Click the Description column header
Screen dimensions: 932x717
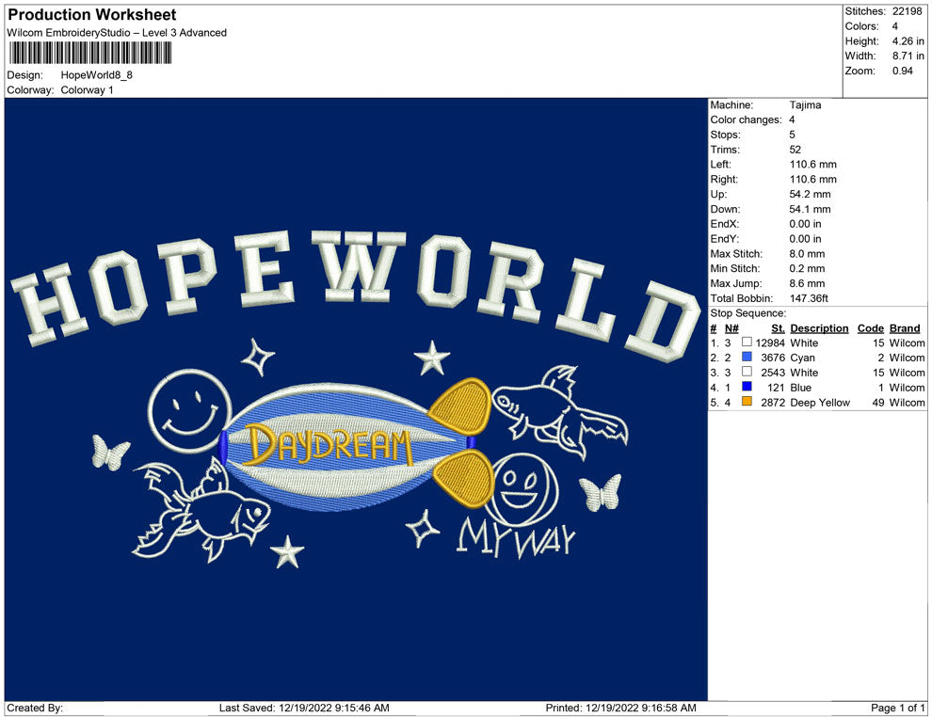819,328
